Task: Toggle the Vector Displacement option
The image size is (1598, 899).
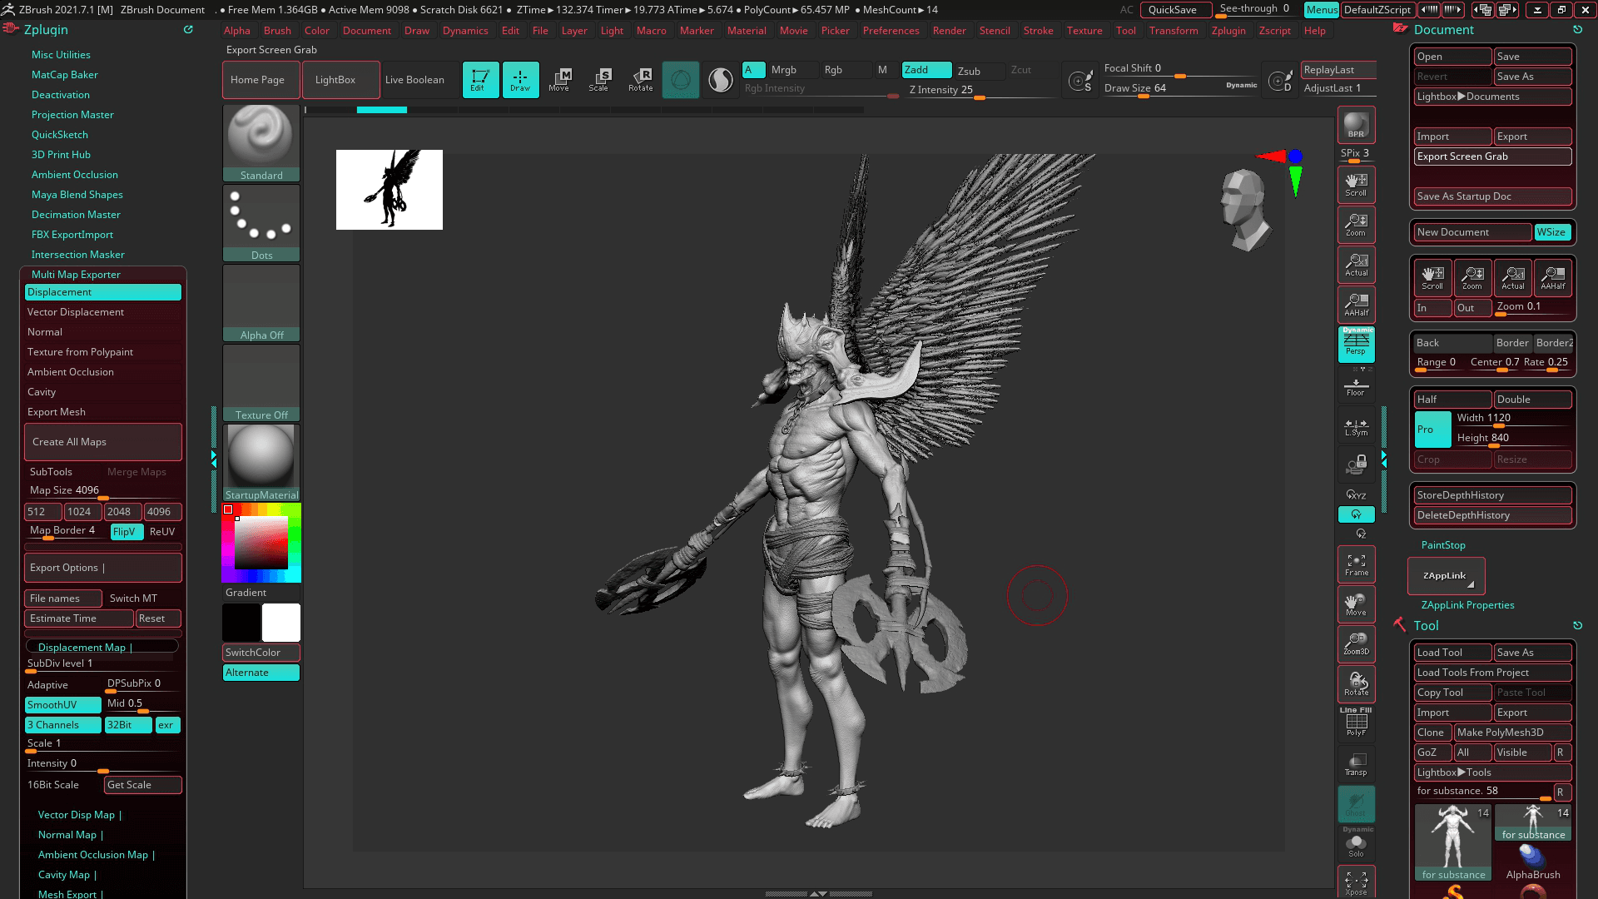Action: coord(102,312)
